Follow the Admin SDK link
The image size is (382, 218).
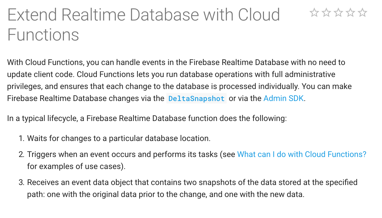coord(283,98)
